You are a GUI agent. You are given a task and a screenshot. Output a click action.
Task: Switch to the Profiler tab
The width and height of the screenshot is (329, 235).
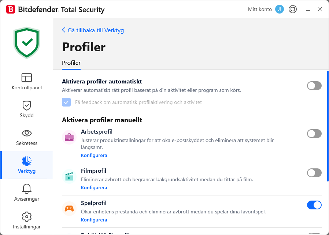pyautogui.click(x=71, y=63)
